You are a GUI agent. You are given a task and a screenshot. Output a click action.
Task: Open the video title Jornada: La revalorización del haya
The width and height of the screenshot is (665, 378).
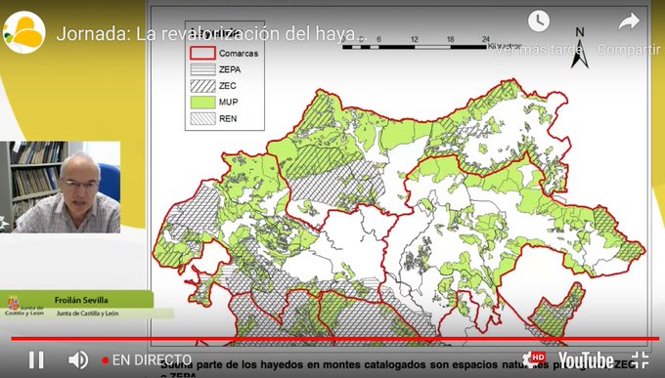207,34
